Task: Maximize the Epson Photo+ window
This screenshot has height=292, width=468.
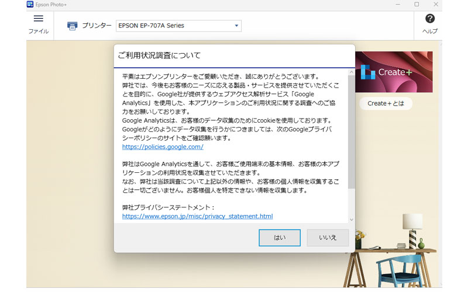Action: click(417, 5)
